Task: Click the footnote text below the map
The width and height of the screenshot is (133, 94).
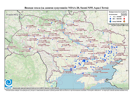Action: click(67, 90)
